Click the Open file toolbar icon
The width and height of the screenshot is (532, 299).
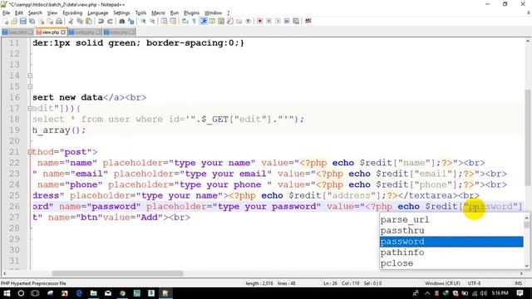pos(14,22)
